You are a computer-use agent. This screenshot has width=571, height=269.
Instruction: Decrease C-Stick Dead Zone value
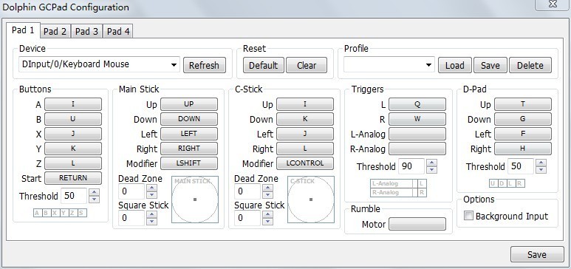coord(267,194)
